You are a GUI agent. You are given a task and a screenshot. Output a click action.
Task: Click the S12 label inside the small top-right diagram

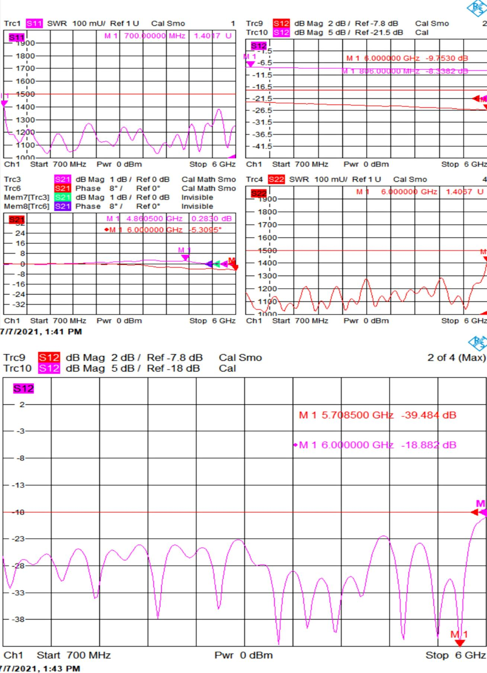(x=259, y=46)
